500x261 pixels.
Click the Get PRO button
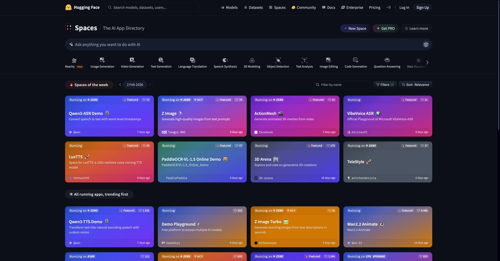(x=386, y=28)
